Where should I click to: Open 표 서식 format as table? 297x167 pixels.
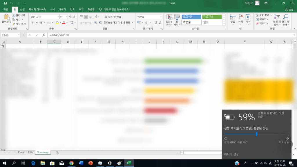click(x=177, y=20)
